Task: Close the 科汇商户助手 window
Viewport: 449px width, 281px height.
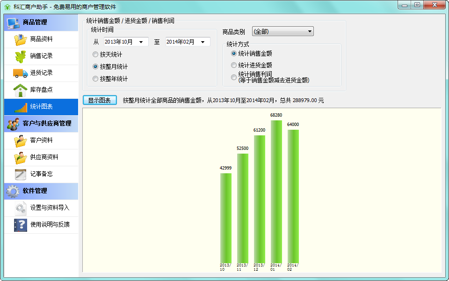Action: coord(435,5)
